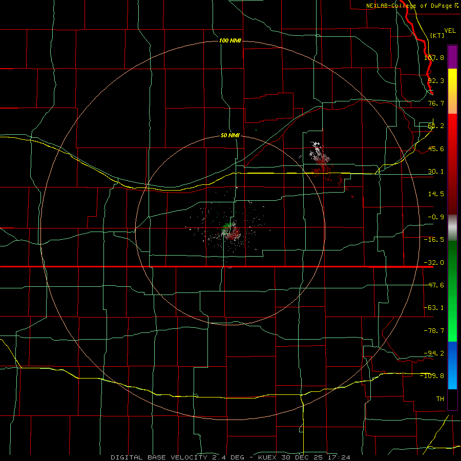Click the 107.8 velocity scale value
Image resolution: width=461 pixels, height=461 pixels.
[x=434, y=57]
